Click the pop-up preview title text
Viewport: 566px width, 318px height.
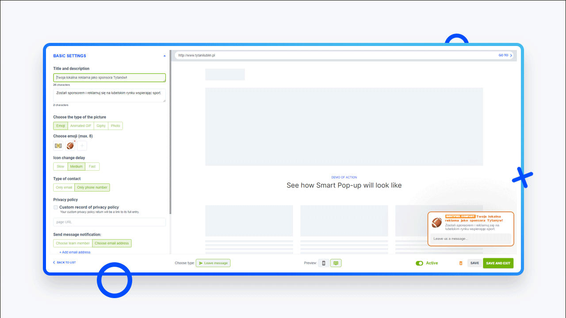tap(474, 218)
